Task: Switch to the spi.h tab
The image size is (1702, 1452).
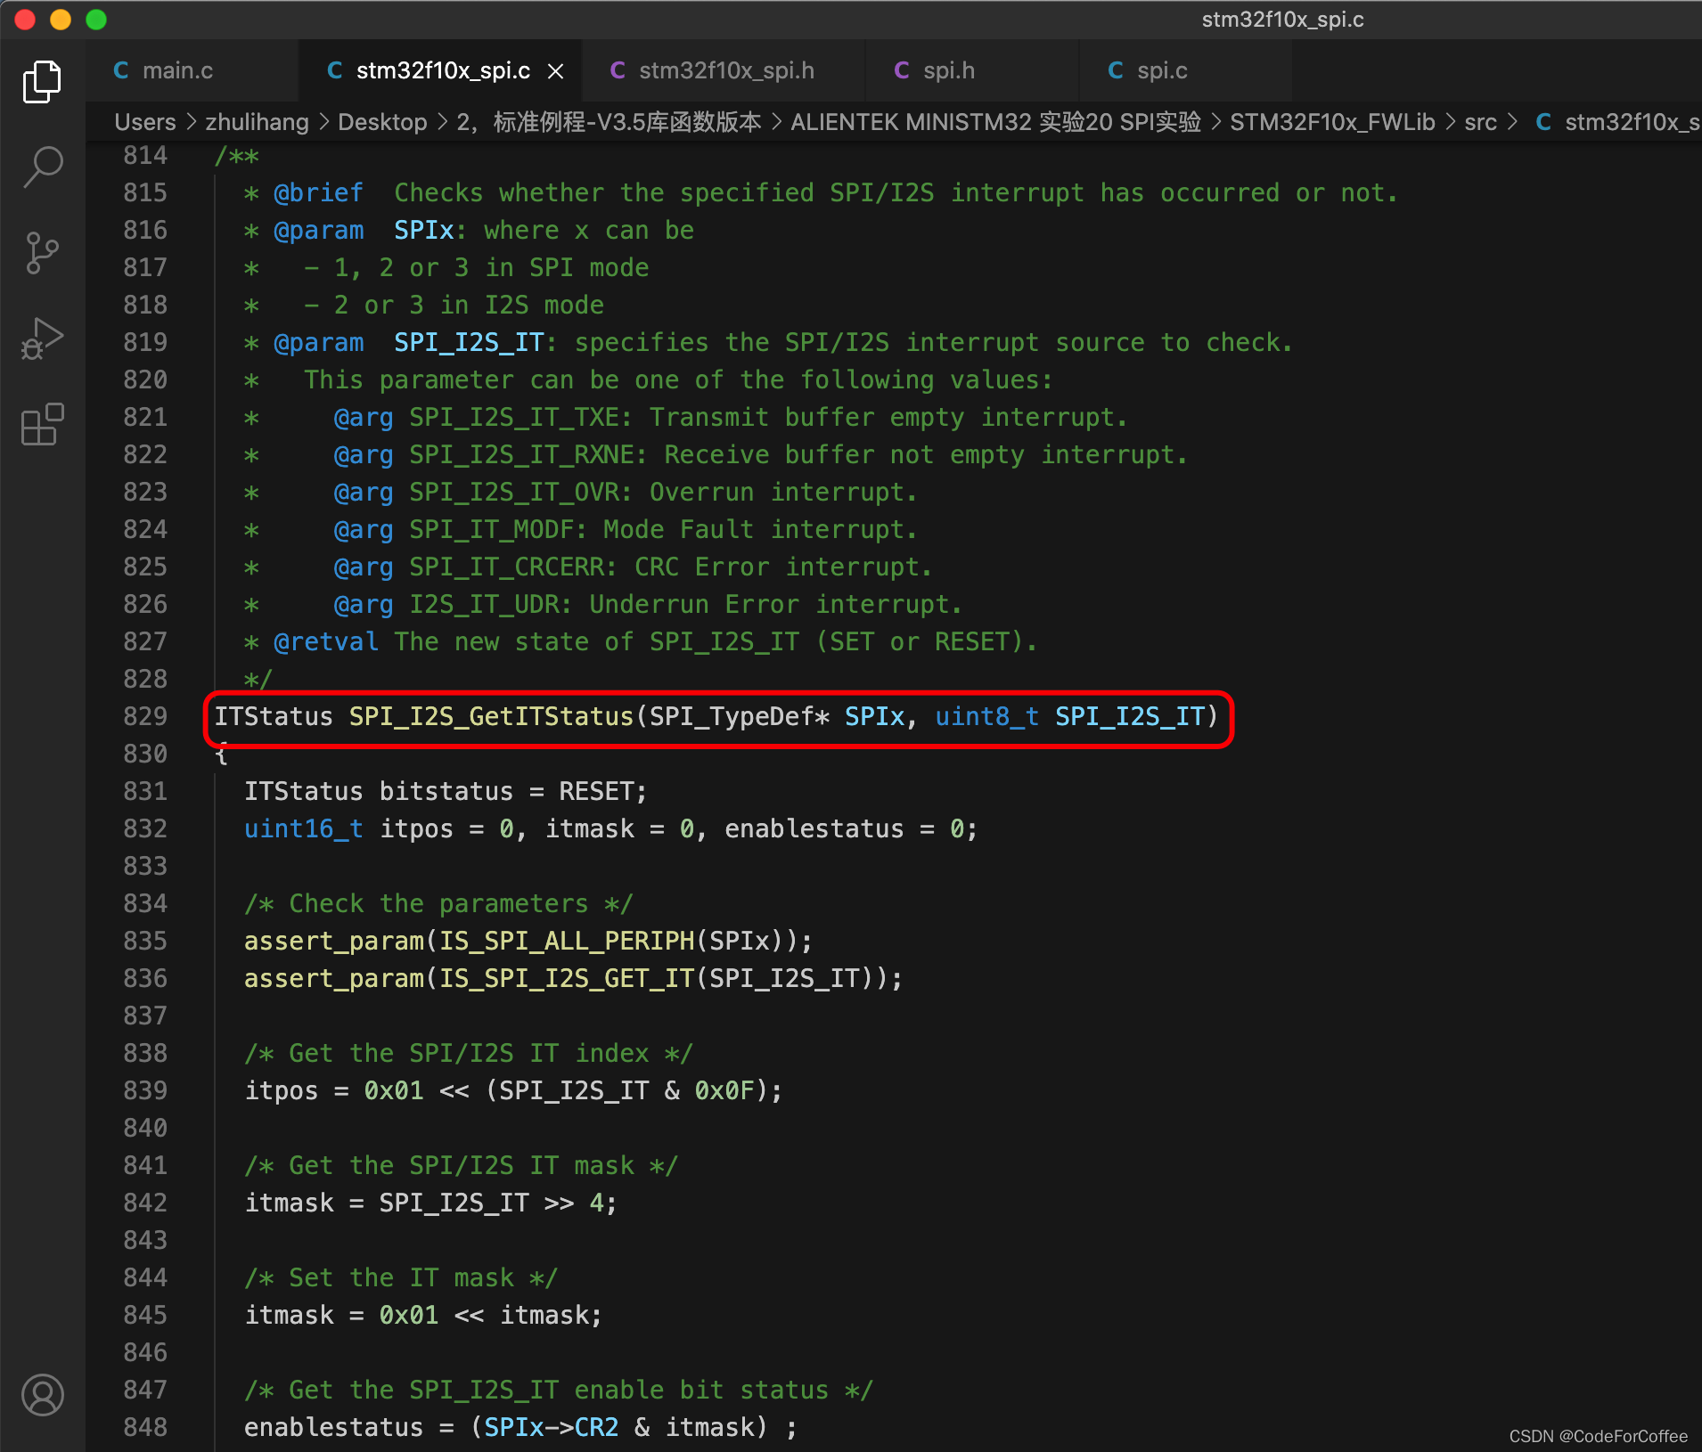Action: tap(949, 70)
